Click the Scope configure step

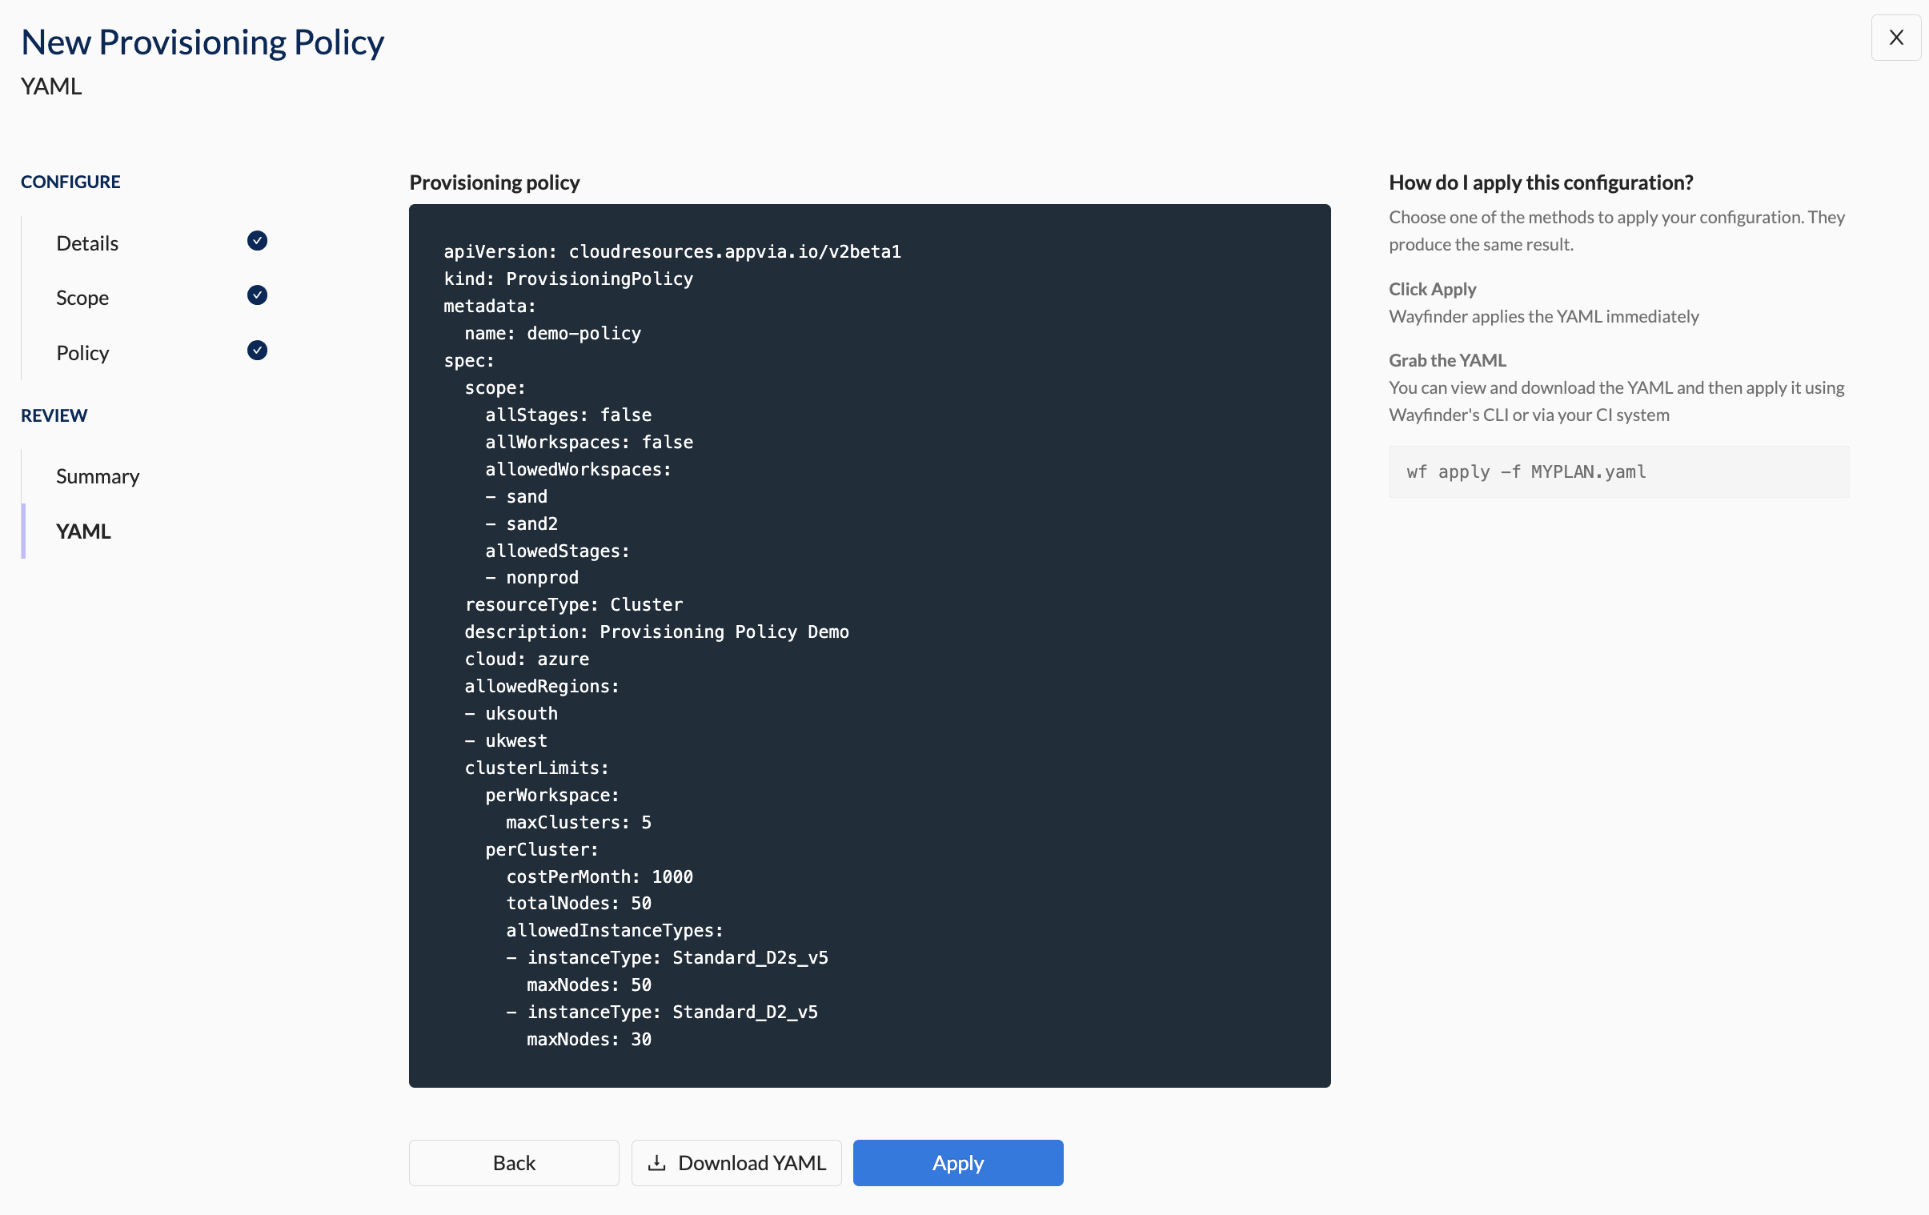click(80, 297)
